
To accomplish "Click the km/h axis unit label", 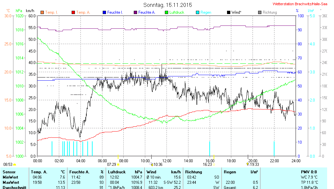I will pos(30,11).
